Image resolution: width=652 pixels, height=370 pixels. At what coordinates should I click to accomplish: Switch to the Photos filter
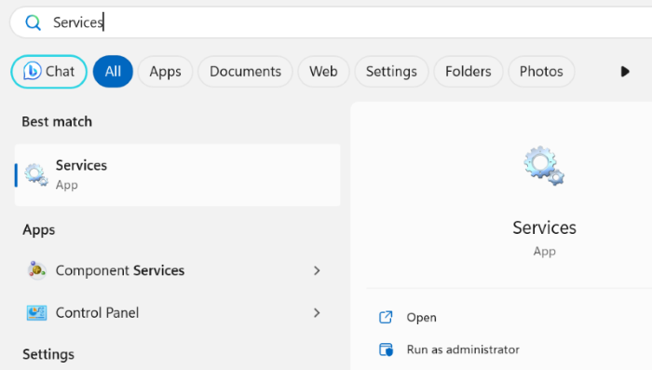pyautogui.click(x=541, y=72)
